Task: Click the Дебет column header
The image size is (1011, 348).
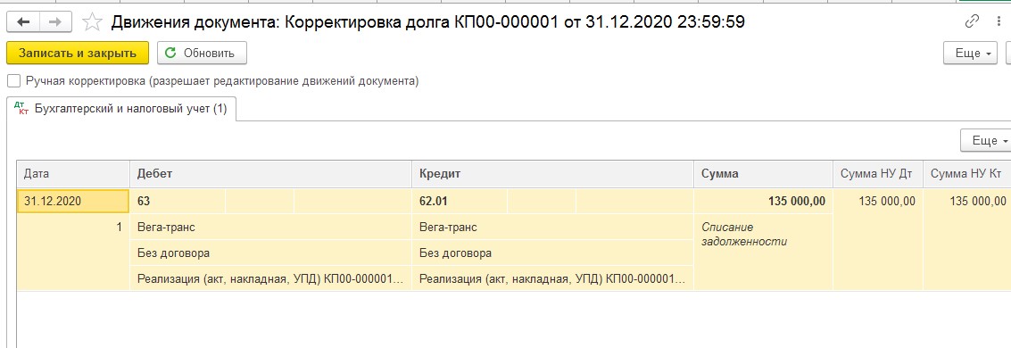Action: (x=270, y=174)
